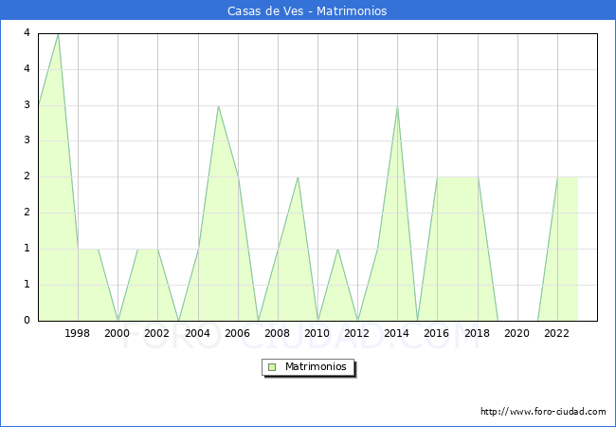Choose the 2018 label on x-axis
Screen dimensions: 616x427
[x=477, y=333]
